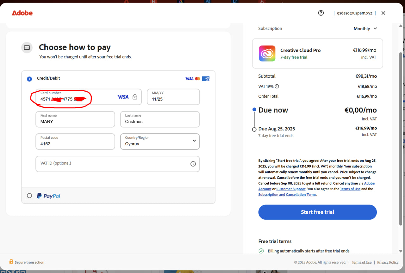Click the Visa logo in the card number field
The image size is (405, 273).
123,97
